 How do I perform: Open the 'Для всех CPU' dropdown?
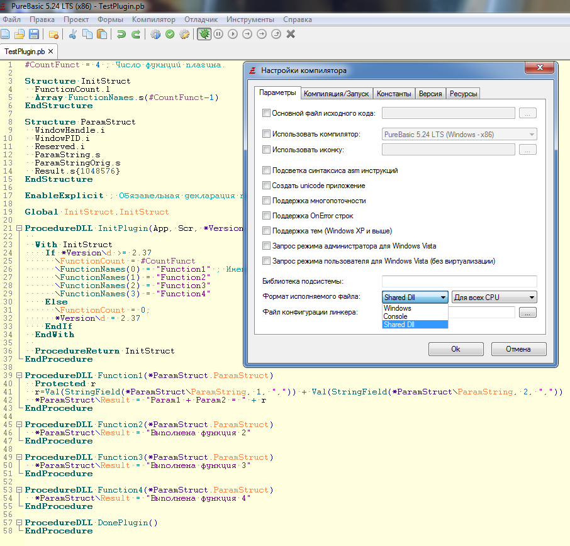click(x=495, y=298)
